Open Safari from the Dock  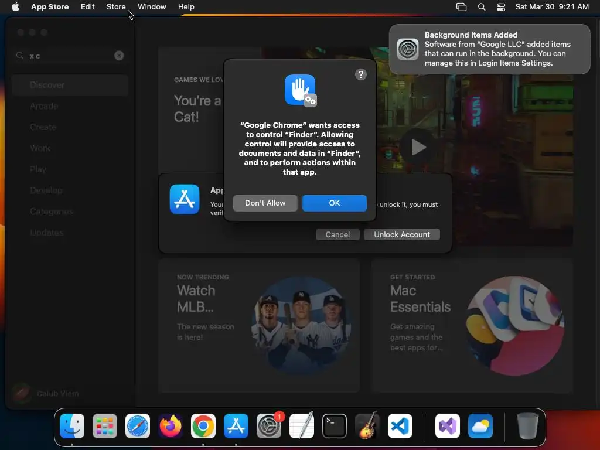click(138, 426)
